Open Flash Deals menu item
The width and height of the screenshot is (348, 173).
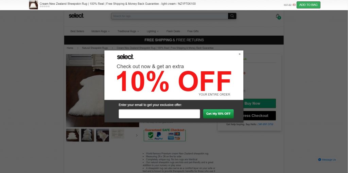tap(173, 31)
